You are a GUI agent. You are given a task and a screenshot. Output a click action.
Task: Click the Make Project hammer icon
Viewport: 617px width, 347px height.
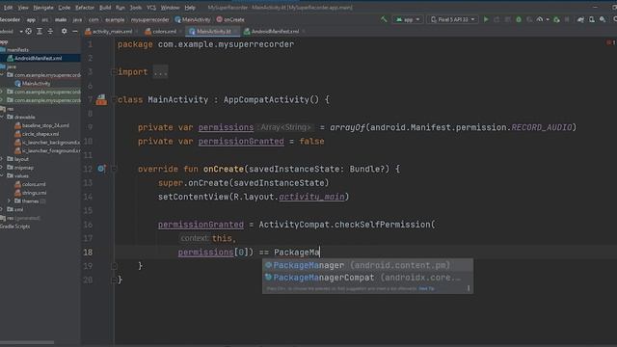point(384,19)
